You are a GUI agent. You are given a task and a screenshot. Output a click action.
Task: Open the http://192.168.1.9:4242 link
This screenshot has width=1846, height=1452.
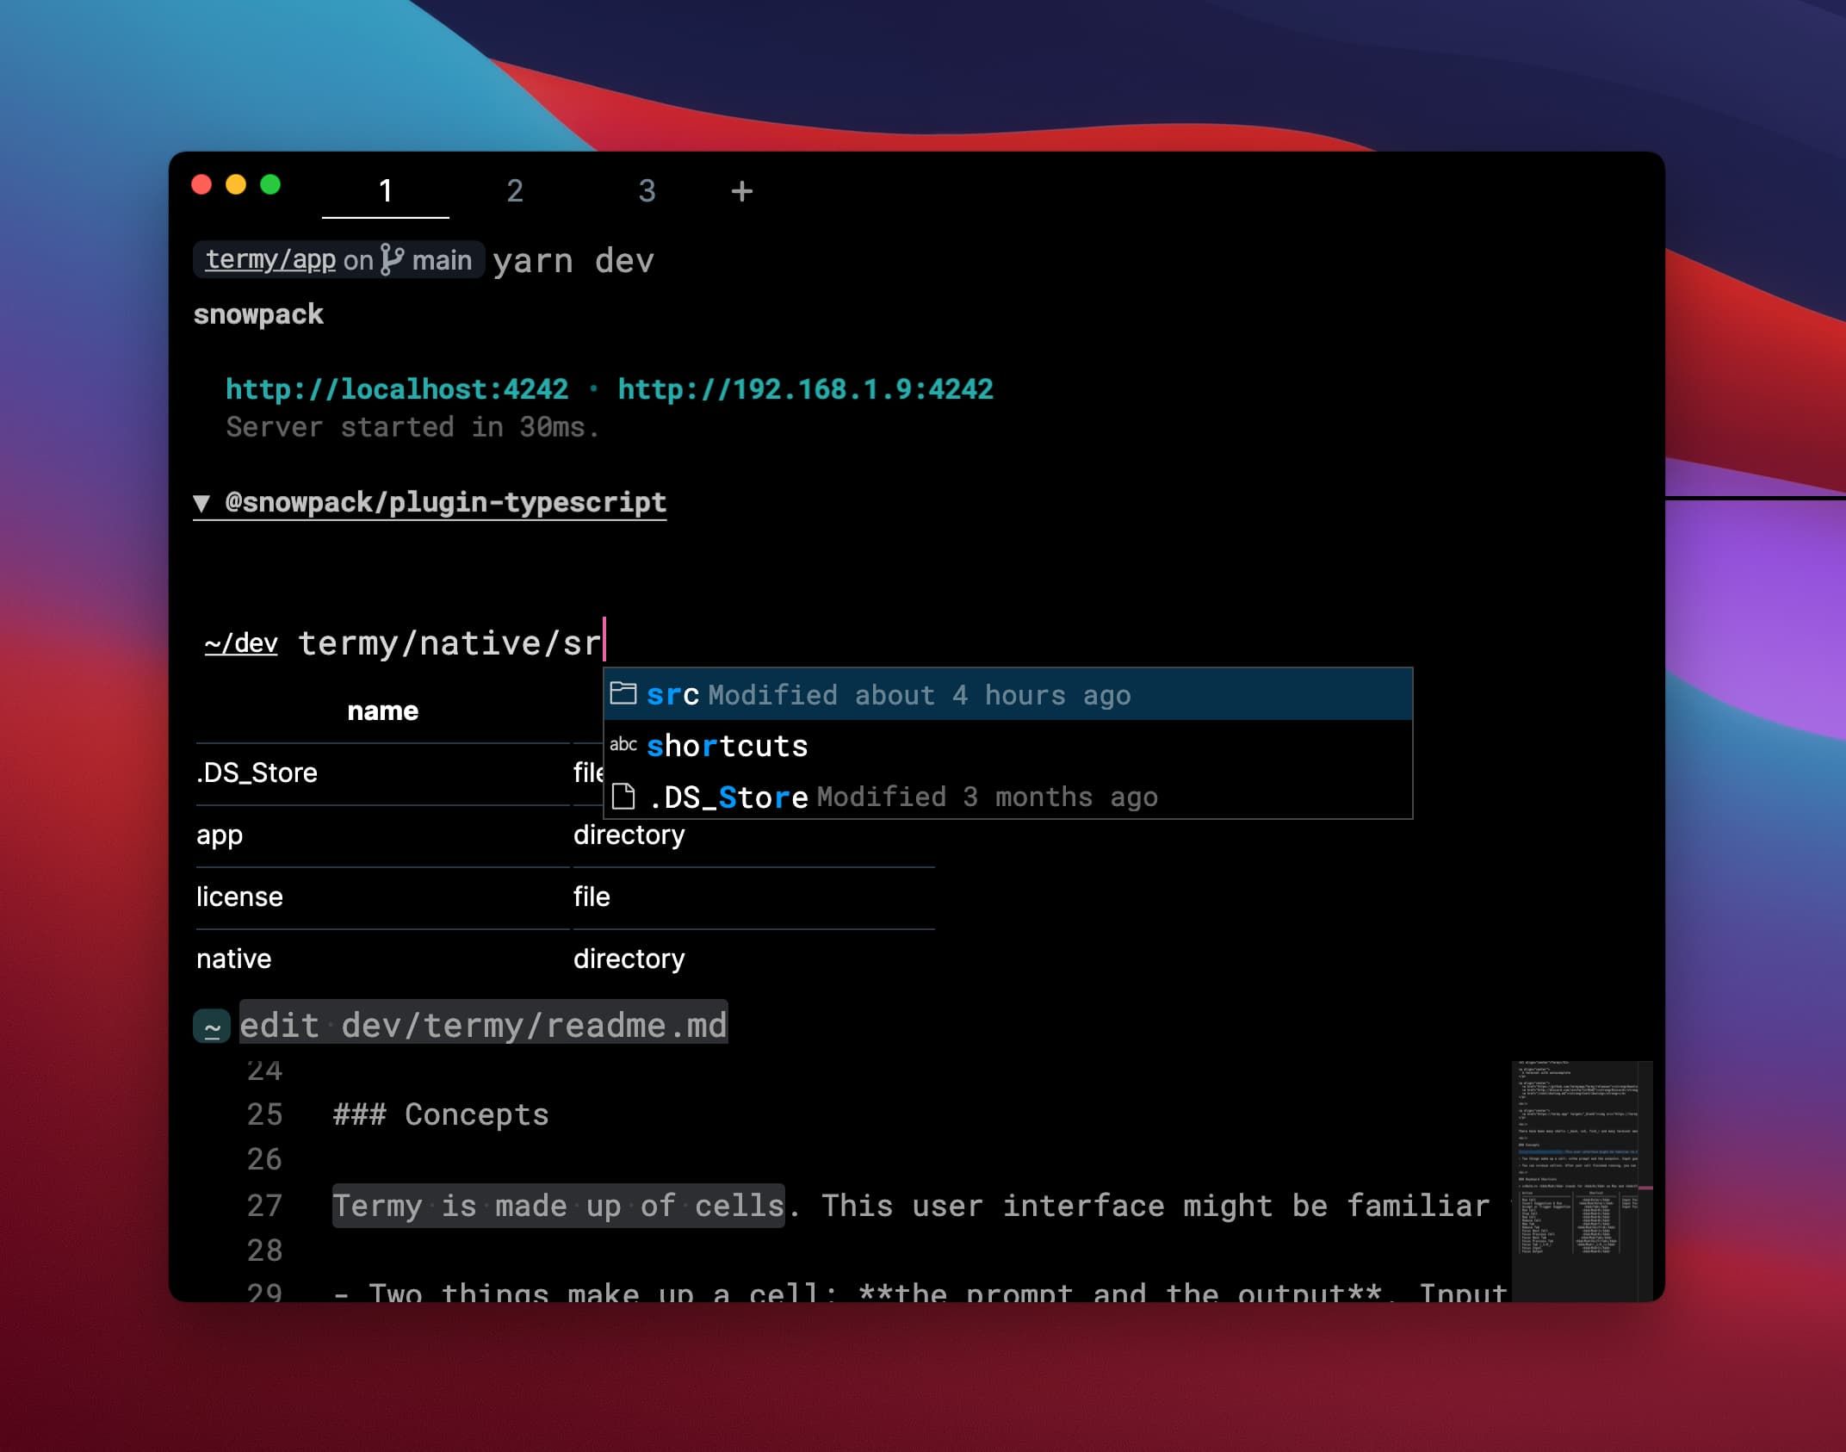point(805,388)
